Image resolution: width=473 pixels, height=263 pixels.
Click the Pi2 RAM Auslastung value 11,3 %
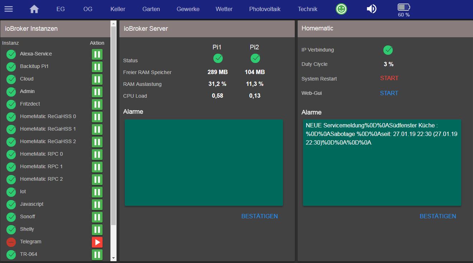(x=255, y=84)
